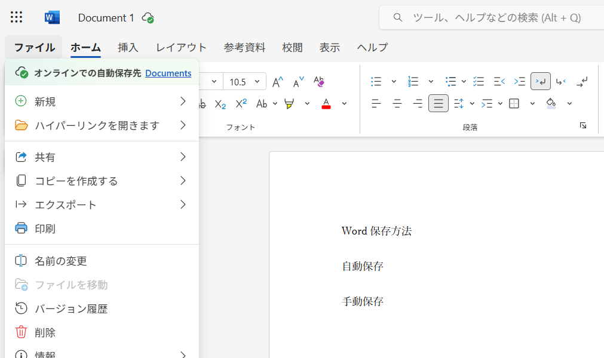
Task: Expand the change case dropdown arrow
Action: (275, 104)
